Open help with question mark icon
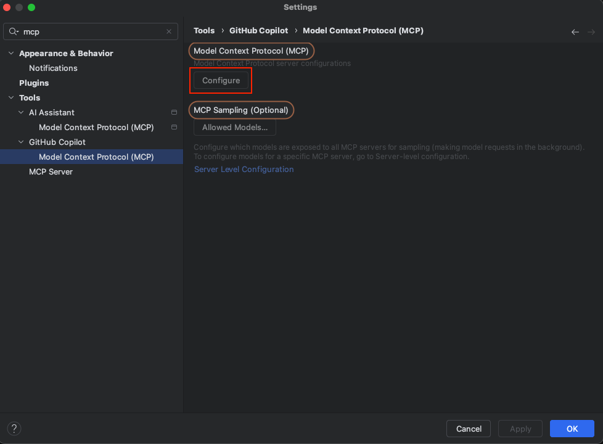The height and width of the screenshot is (444, 603). [x=14, y=428]
